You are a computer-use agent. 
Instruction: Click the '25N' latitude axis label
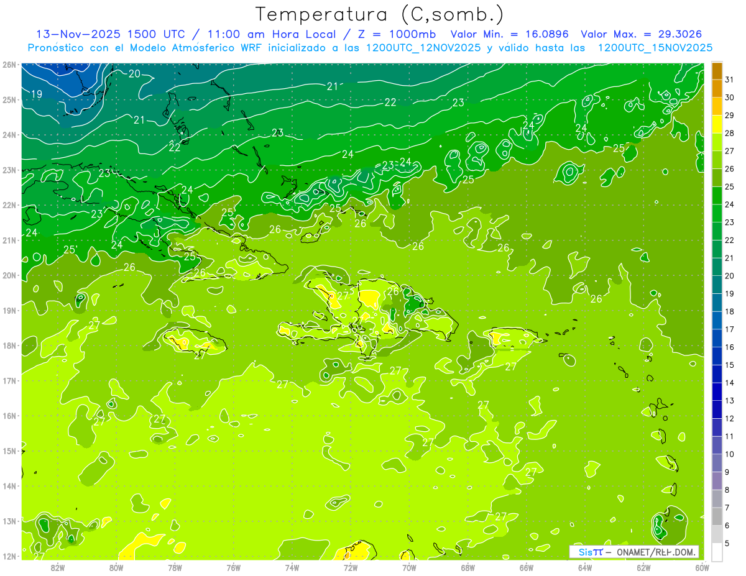coord(9,99)
